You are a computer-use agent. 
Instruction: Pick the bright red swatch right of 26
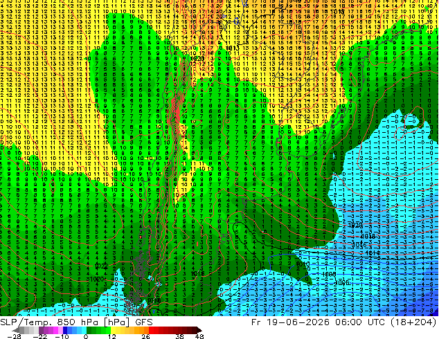151,330
